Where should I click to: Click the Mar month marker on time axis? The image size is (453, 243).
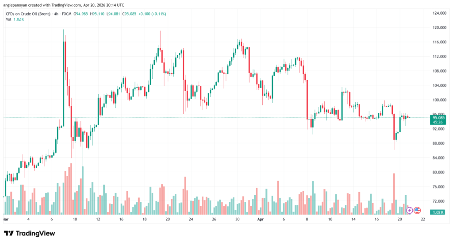tap(5, 219)
